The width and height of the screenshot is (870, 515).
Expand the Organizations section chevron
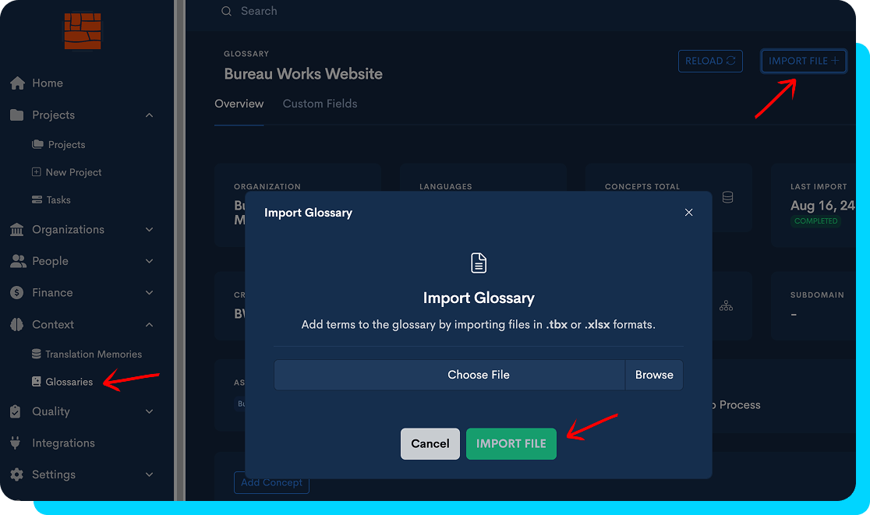click(149, 230)
